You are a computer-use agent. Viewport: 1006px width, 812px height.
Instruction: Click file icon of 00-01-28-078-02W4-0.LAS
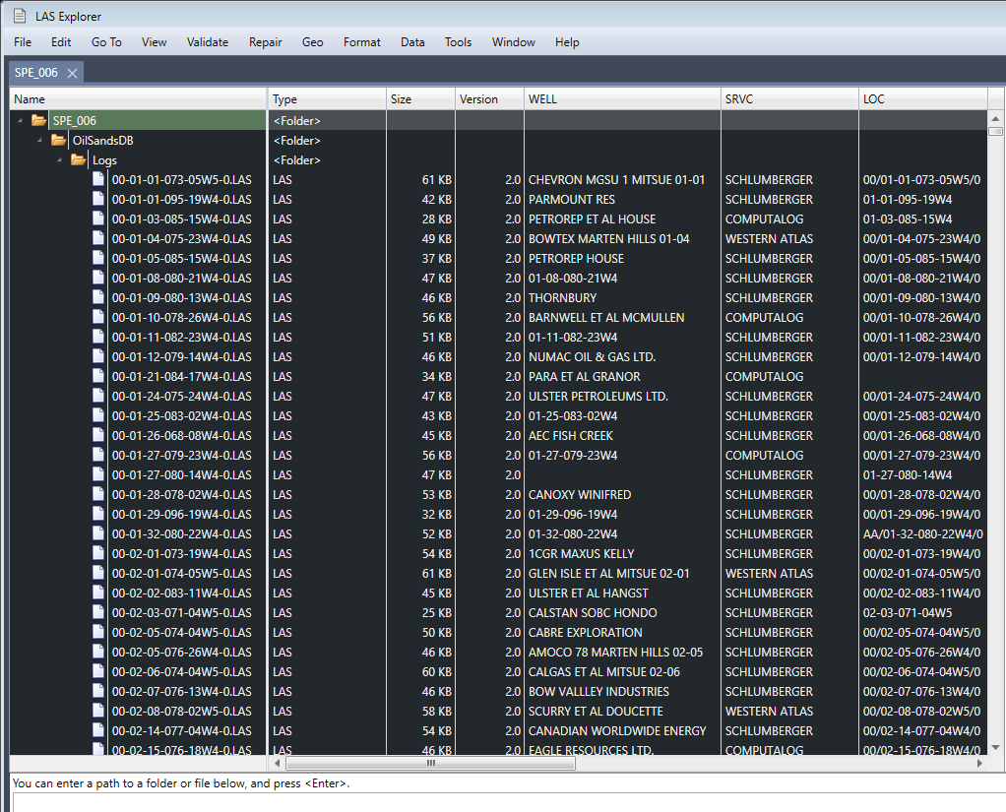(98, 494)
